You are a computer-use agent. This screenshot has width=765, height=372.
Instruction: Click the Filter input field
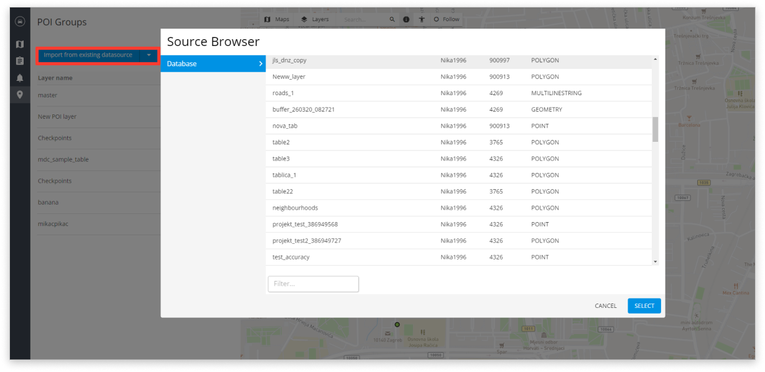pos(313,284)
